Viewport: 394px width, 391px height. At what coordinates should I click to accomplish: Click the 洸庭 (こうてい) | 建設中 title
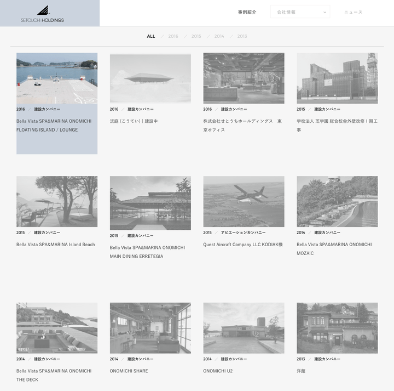point(134,121)
